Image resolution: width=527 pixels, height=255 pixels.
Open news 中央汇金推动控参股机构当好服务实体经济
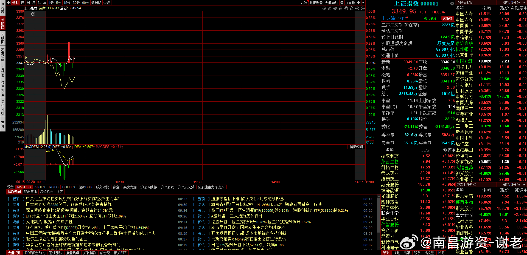pos(73,199)
